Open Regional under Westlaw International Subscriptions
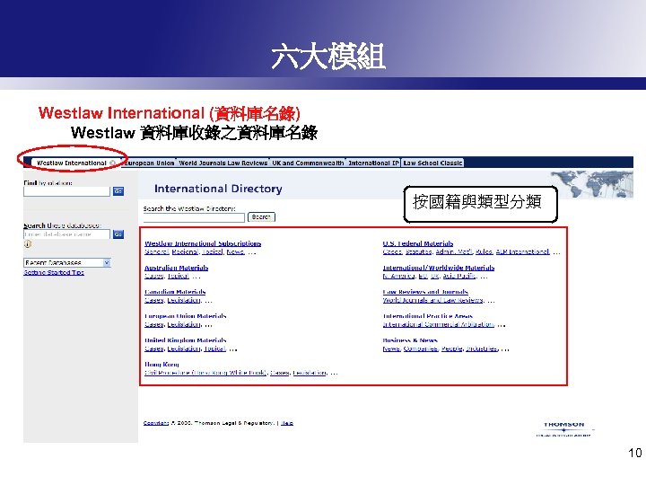Screen dimensions: 646x485 click(185, 251)
